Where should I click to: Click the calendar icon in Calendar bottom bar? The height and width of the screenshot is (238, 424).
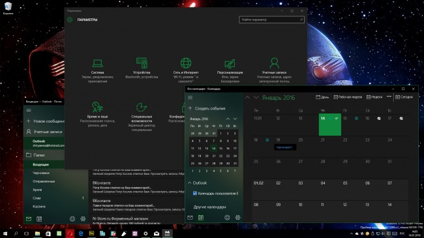click(x=201, y=217)
